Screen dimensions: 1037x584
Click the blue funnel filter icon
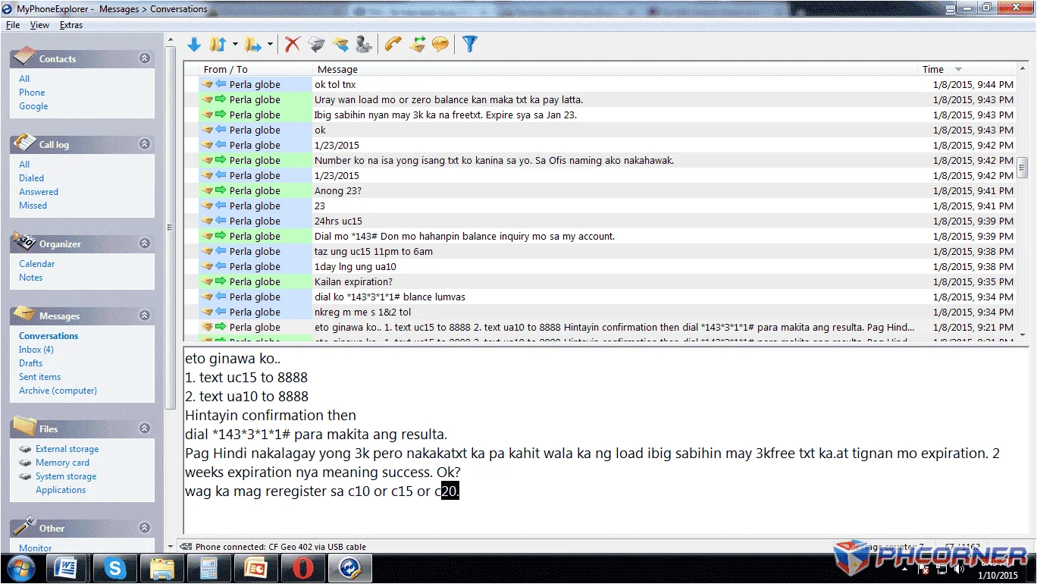pos(470,45)
